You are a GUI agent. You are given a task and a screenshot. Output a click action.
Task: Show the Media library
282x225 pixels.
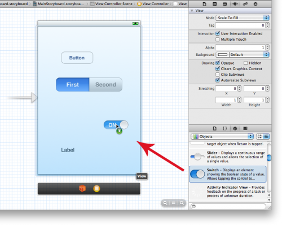(245, 128)
